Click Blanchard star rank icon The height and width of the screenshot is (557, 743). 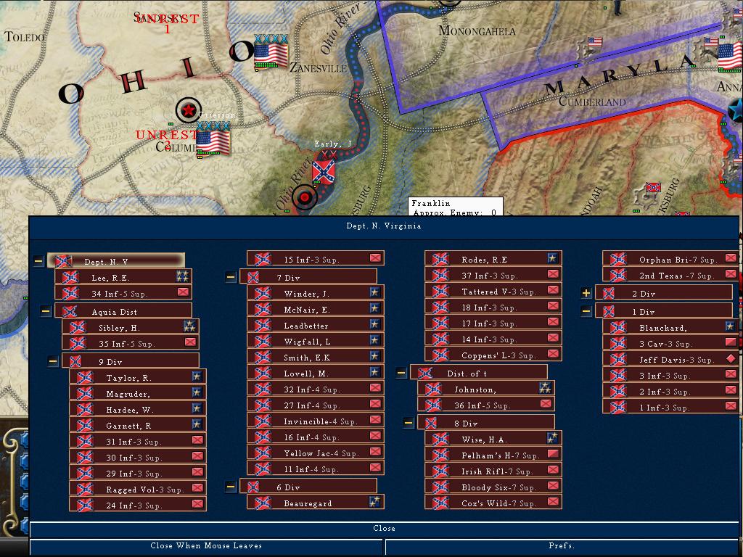(730, 326)
